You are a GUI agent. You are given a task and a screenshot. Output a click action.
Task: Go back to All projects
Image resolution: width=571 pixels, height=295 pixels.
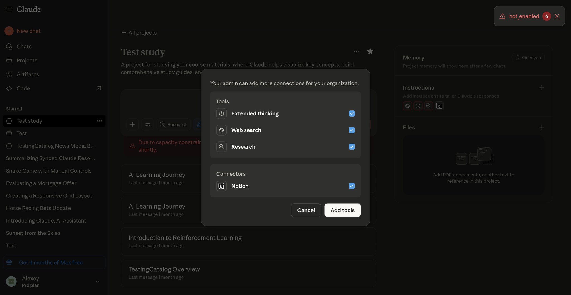(139, 33)
